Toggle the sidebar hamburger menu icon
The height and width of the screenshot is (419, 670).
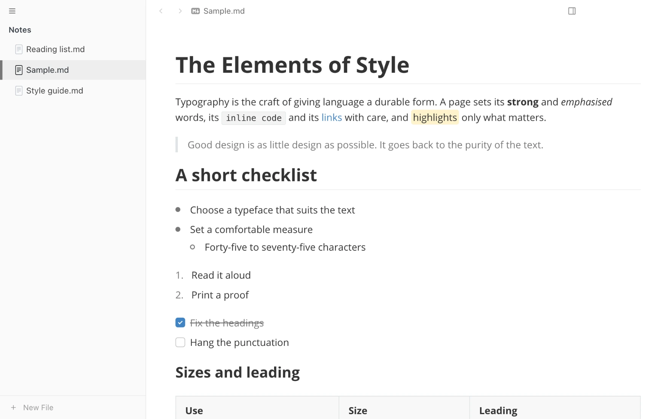coord(12,11)
